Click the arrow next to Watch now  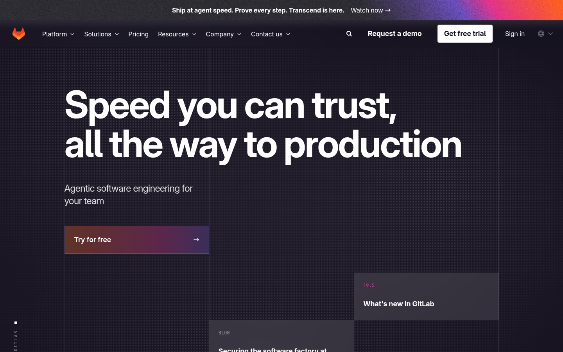[388, 10]
